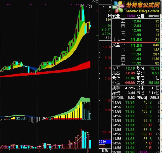Click the 最低 value 11.86
This screenshot has width=162, height=153.
click(130, 78)
